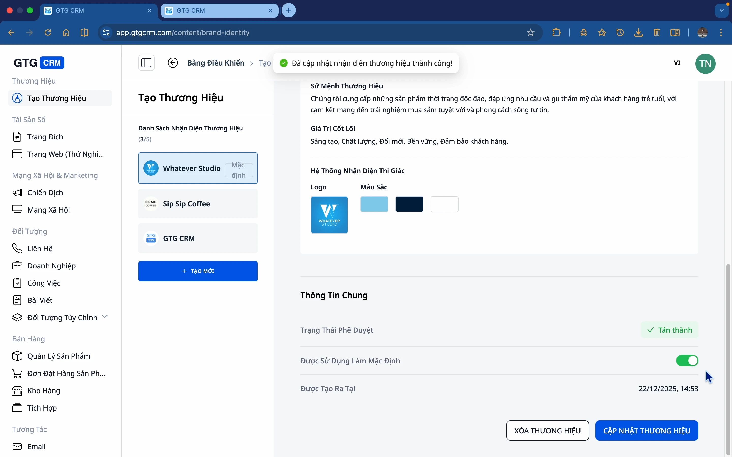Bookmark page with the star icon
The image size is (732, 457).
pyautogui.click(x=531, y=32)
